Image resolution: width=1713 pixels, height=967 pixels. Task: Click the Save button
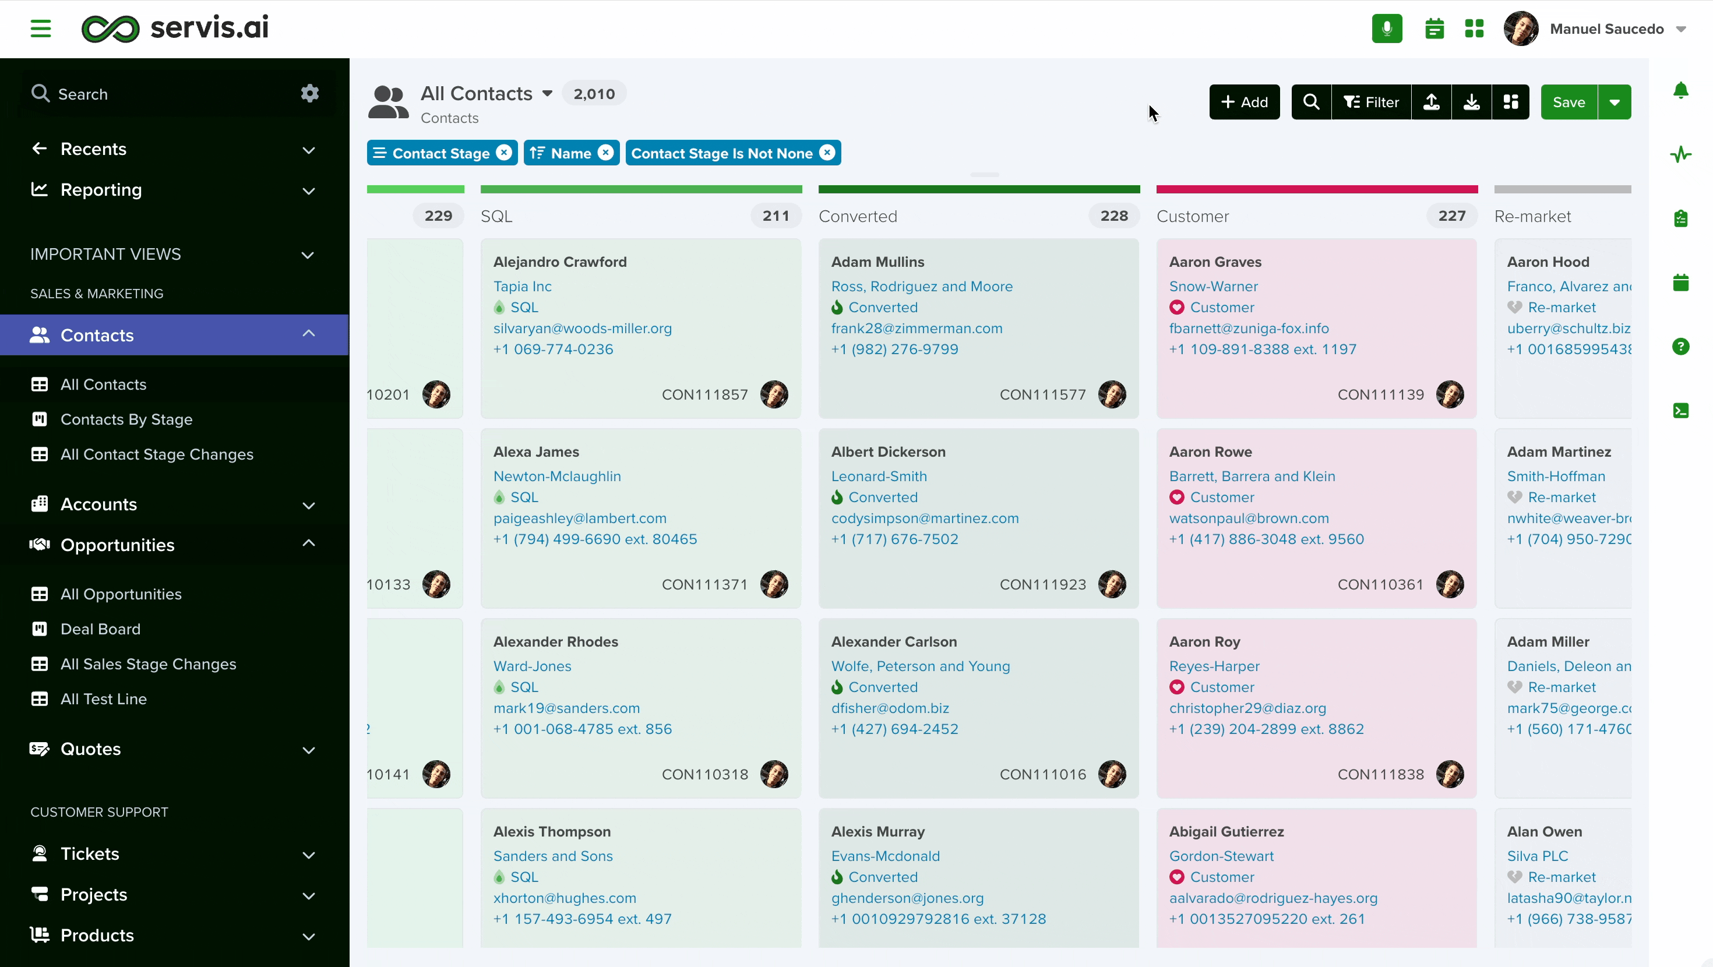pos(1569,102)
